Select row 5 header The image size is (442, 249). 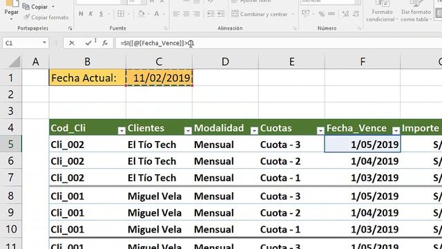[x=11, y=144]
